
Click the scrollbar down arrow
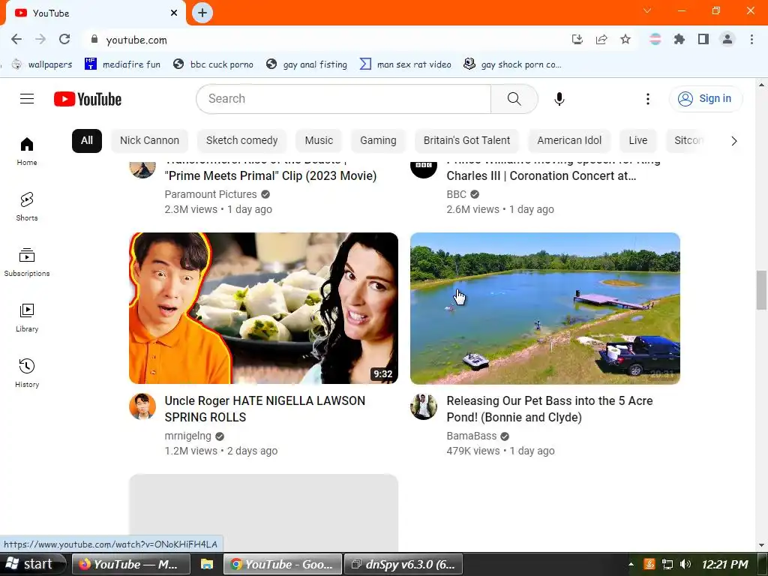click(x=761, y=545)
